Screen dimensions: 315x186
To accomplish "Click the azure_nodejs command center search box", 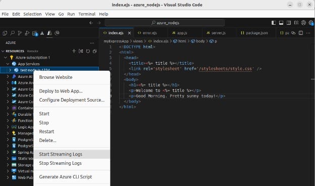I will pos(165,23).
